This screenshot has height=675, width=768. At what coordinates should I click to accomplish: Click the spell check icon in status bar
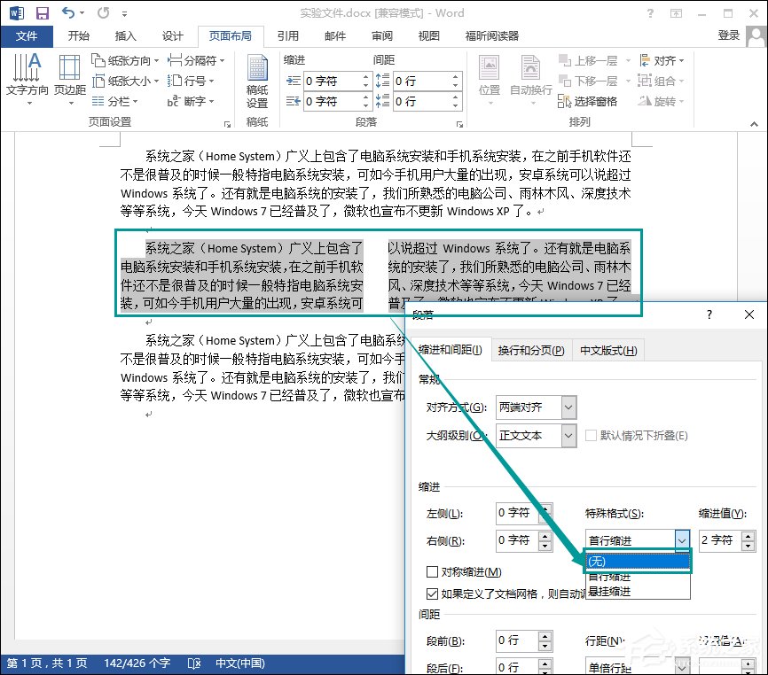(194, 662)
